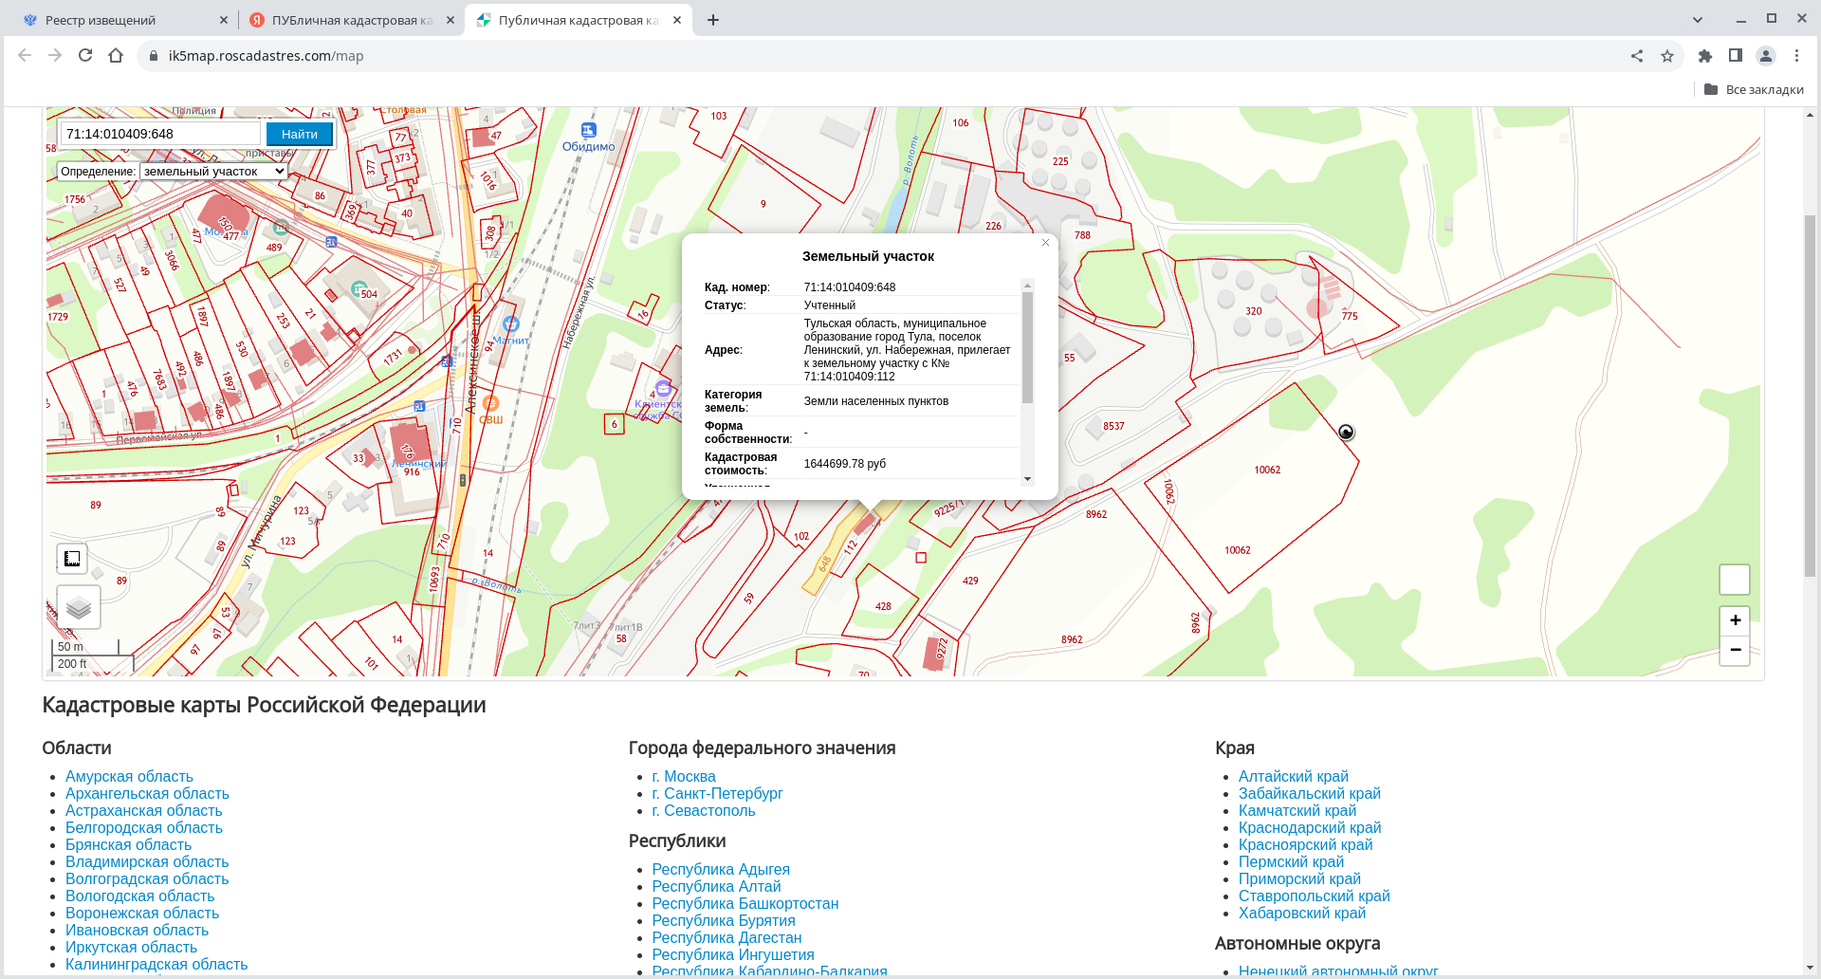The height and width of the screenshot is (979, 1821).
Task: Click the cadastral number search field
Action: click(161, 134)
